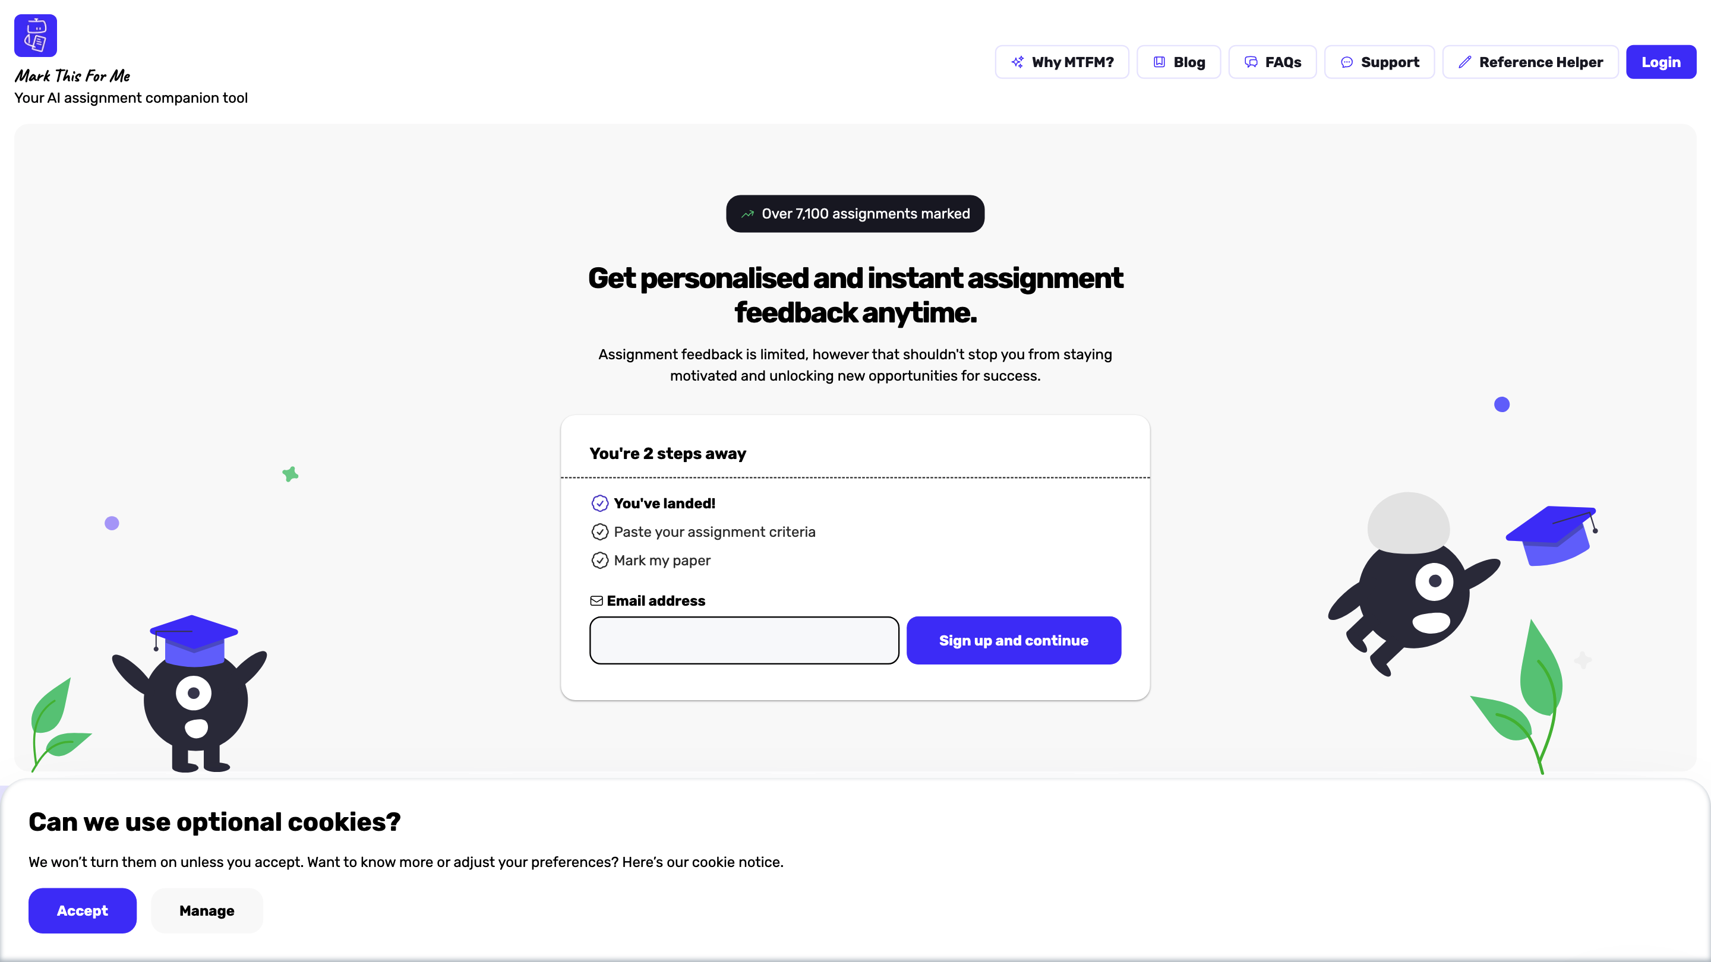
Task: Click the envelope icon beside Email address
Action: tap(596, 601)
